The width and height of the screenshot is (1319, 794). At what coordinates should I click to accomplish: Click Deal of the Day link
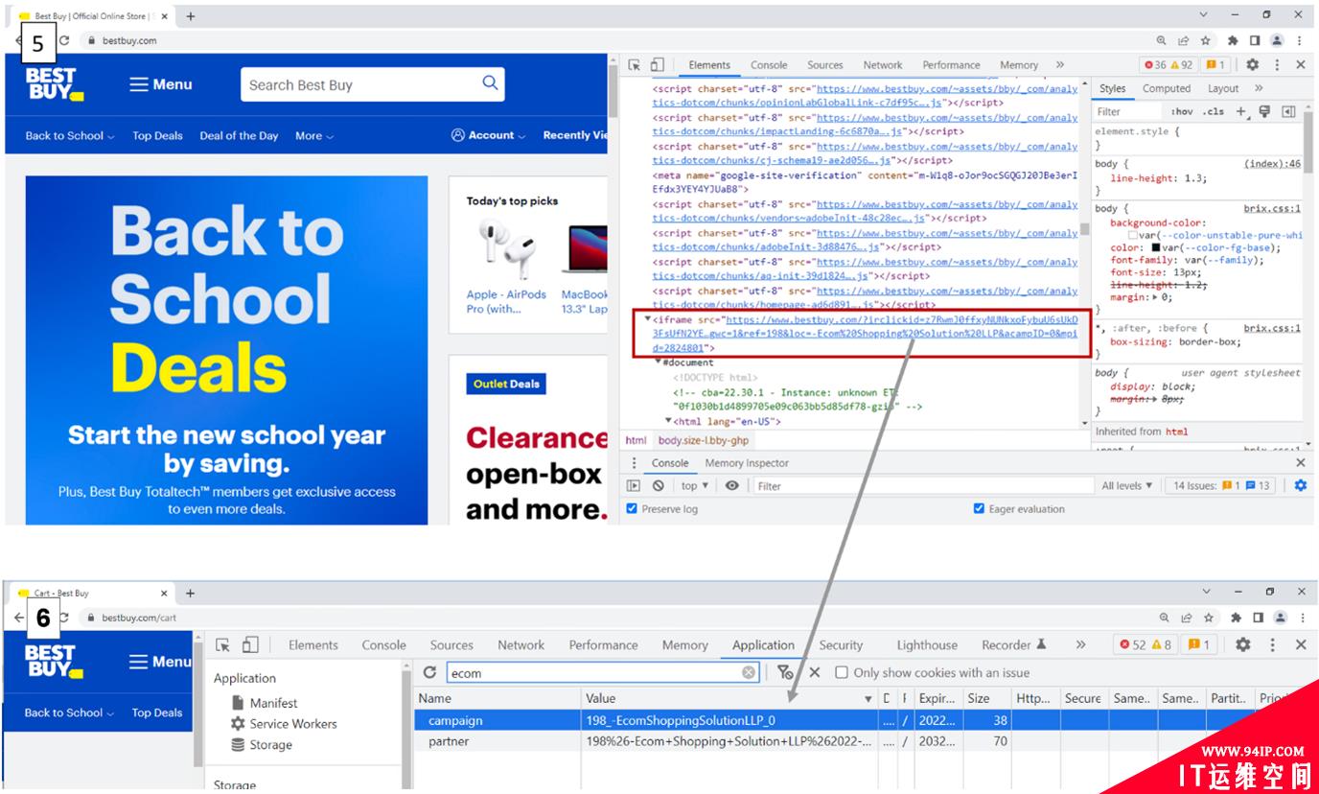pyautogui.click(x=239, y=136)
